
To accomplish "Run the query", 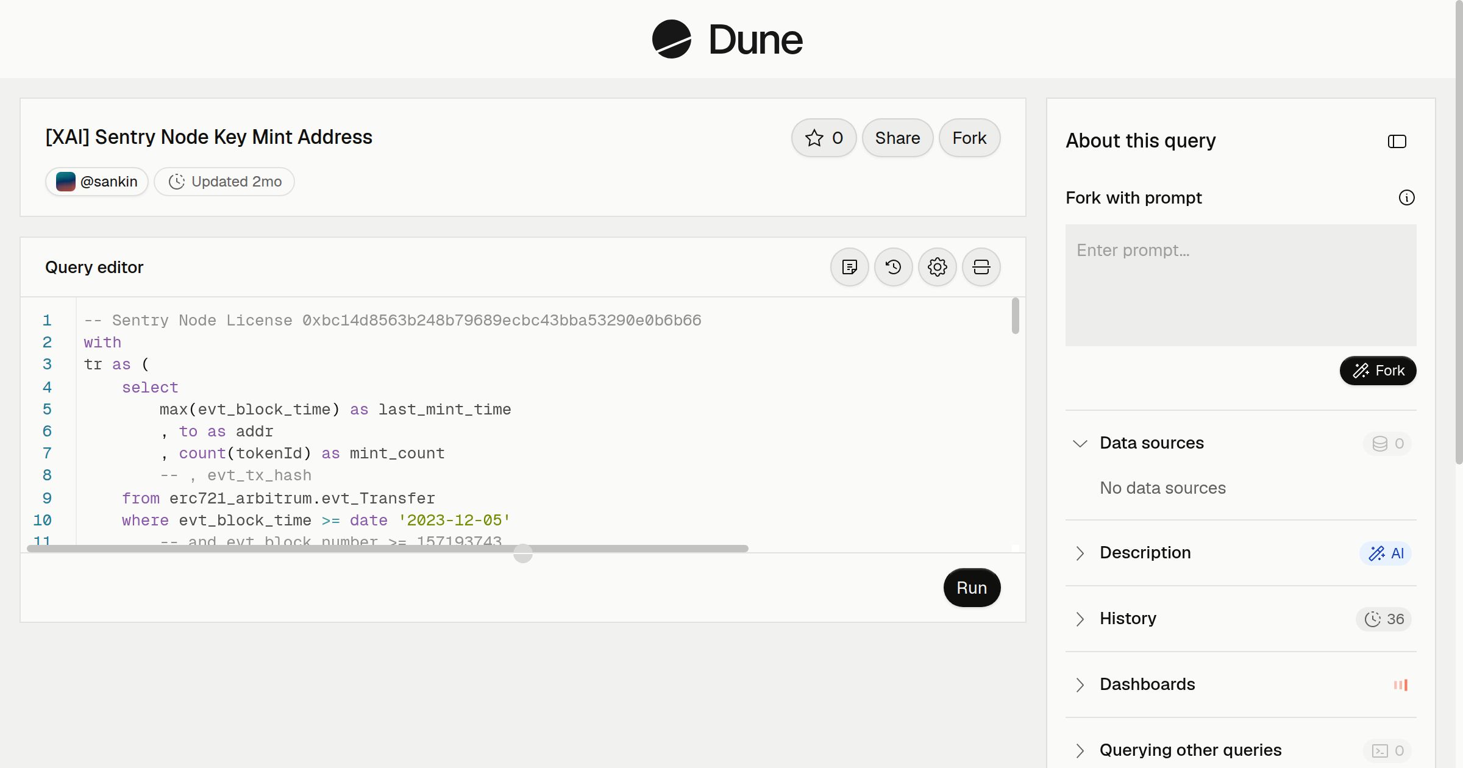I will [972, 588].
